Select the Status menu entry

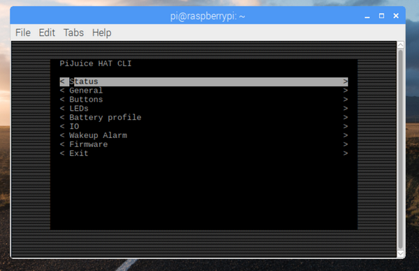pos(204,82)
